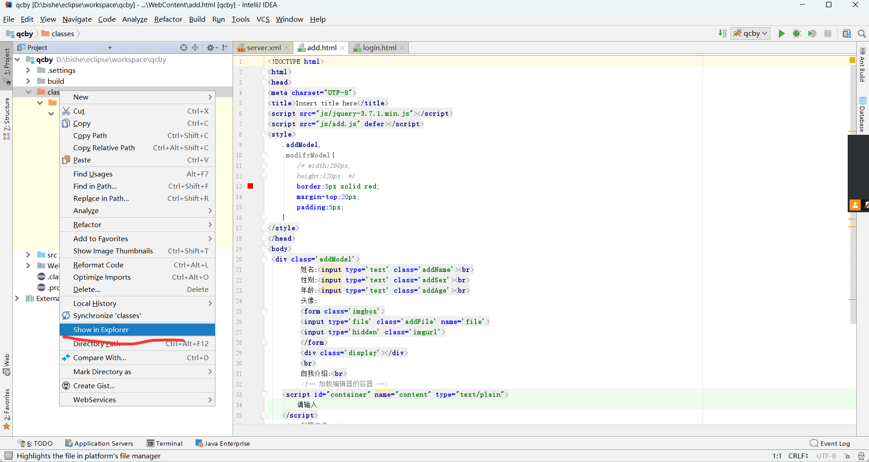The height and width of the screenshot is (462, 869).
Task: Toggle the read-only lock icon in status bar
Action: [847, 456]
